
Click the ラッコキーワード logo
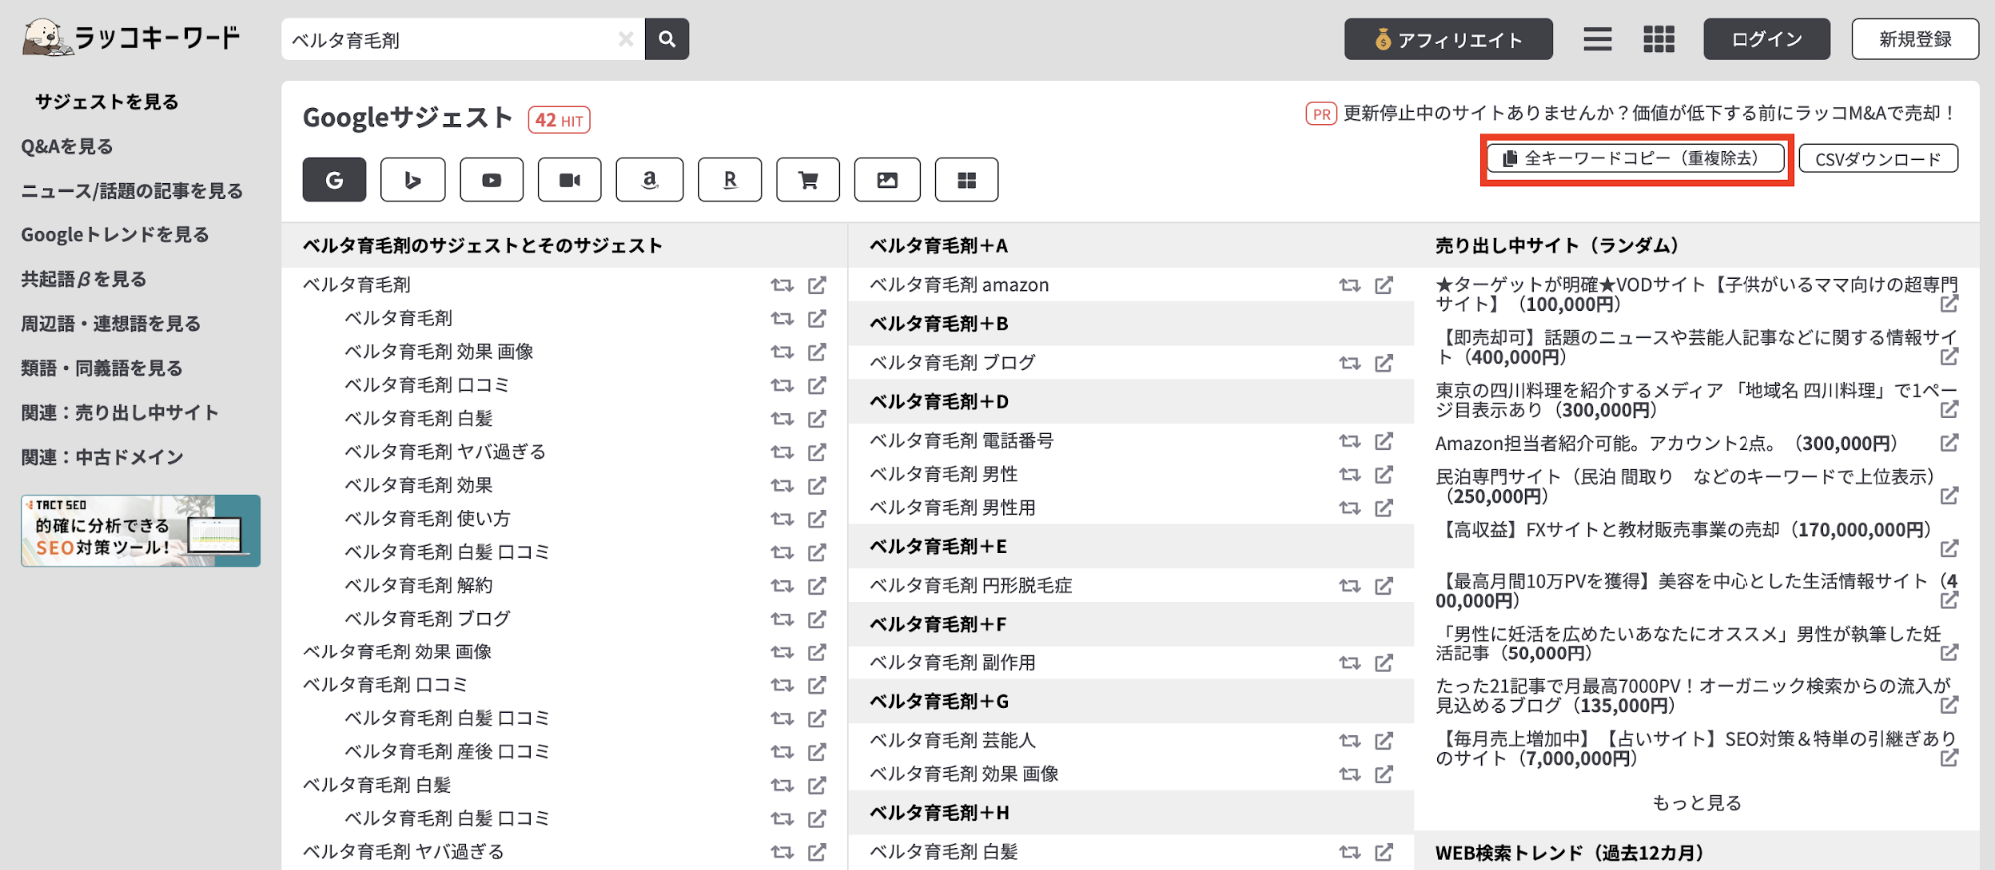(131, 38)
